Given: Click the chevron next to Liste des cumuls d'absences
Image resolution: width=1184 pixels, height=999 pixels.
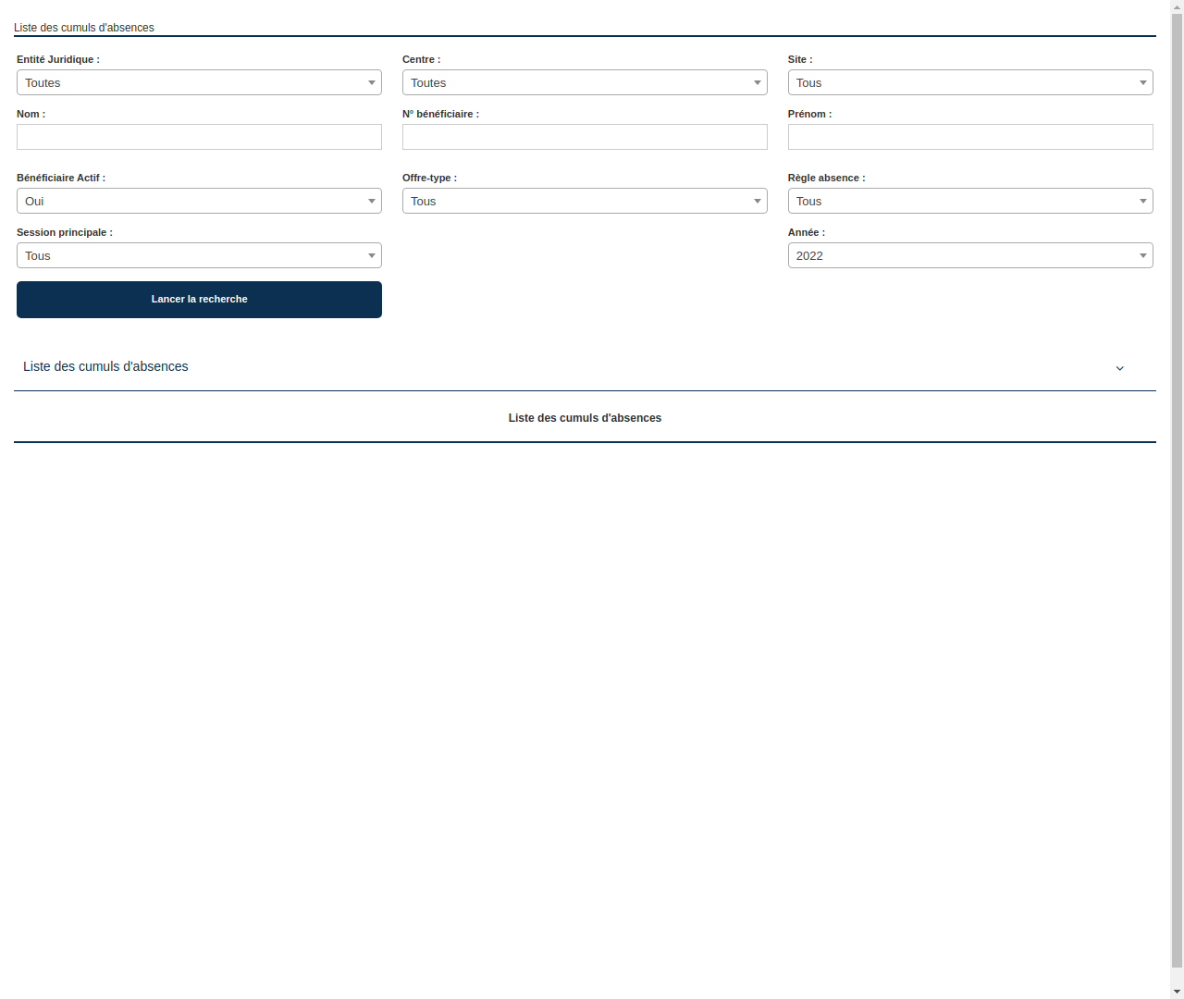Looking at the screenshot, I should pos(1119,367).
